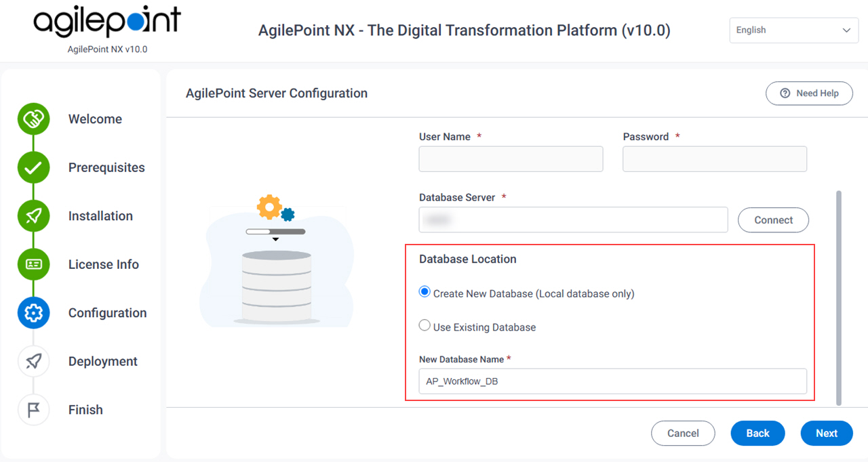Image resolution: width=868 pixels, height=462 pixels.
Task: Click the Finish step flag icon
Action: pyautogui.click(x=34, y=410)
